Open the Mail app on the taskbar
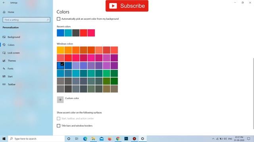The width and height of the screenshot is (254, 142). [102, 138]
